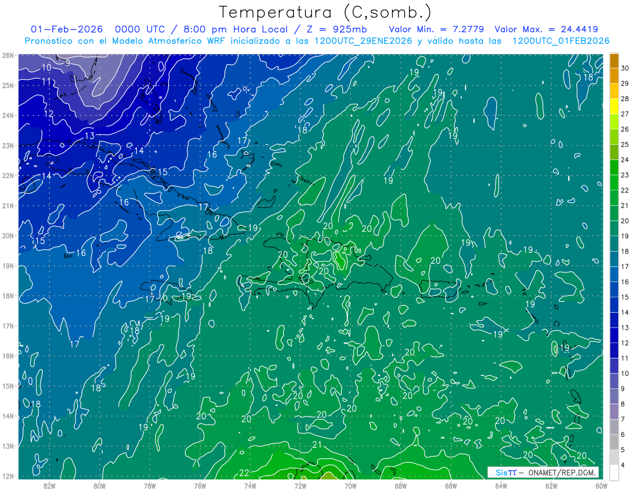Click the latitude axis label "13N"
The image size is (639, 493).
(x=8, y=446)
